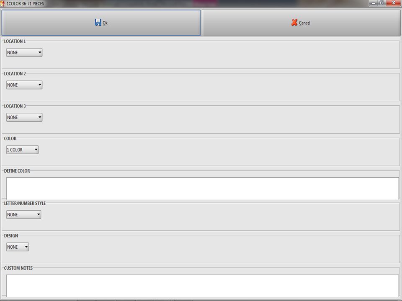Click inside the DEFINE COLOR text box
This screenshot has width=402, height=301.
click(x=203, y=189)
